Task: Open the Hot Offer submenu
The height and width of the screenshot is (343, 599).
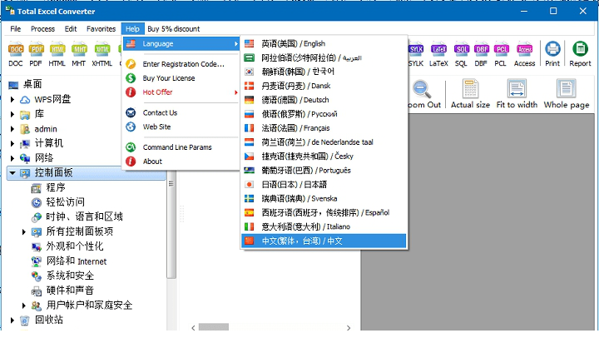Action: (x=181, y=92)
